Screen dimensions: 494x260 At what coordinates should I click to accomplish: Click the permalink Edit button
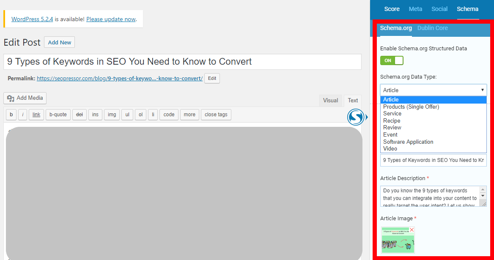click(x=212, y=78)
